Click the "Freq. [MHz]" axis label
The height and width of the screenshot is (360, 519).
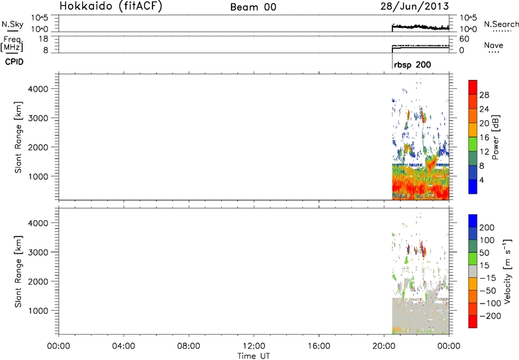pos(12,44)
